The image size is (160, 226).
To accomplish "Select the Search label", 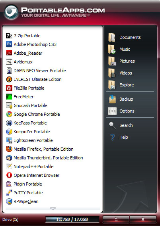I will (x=126, y=125).
